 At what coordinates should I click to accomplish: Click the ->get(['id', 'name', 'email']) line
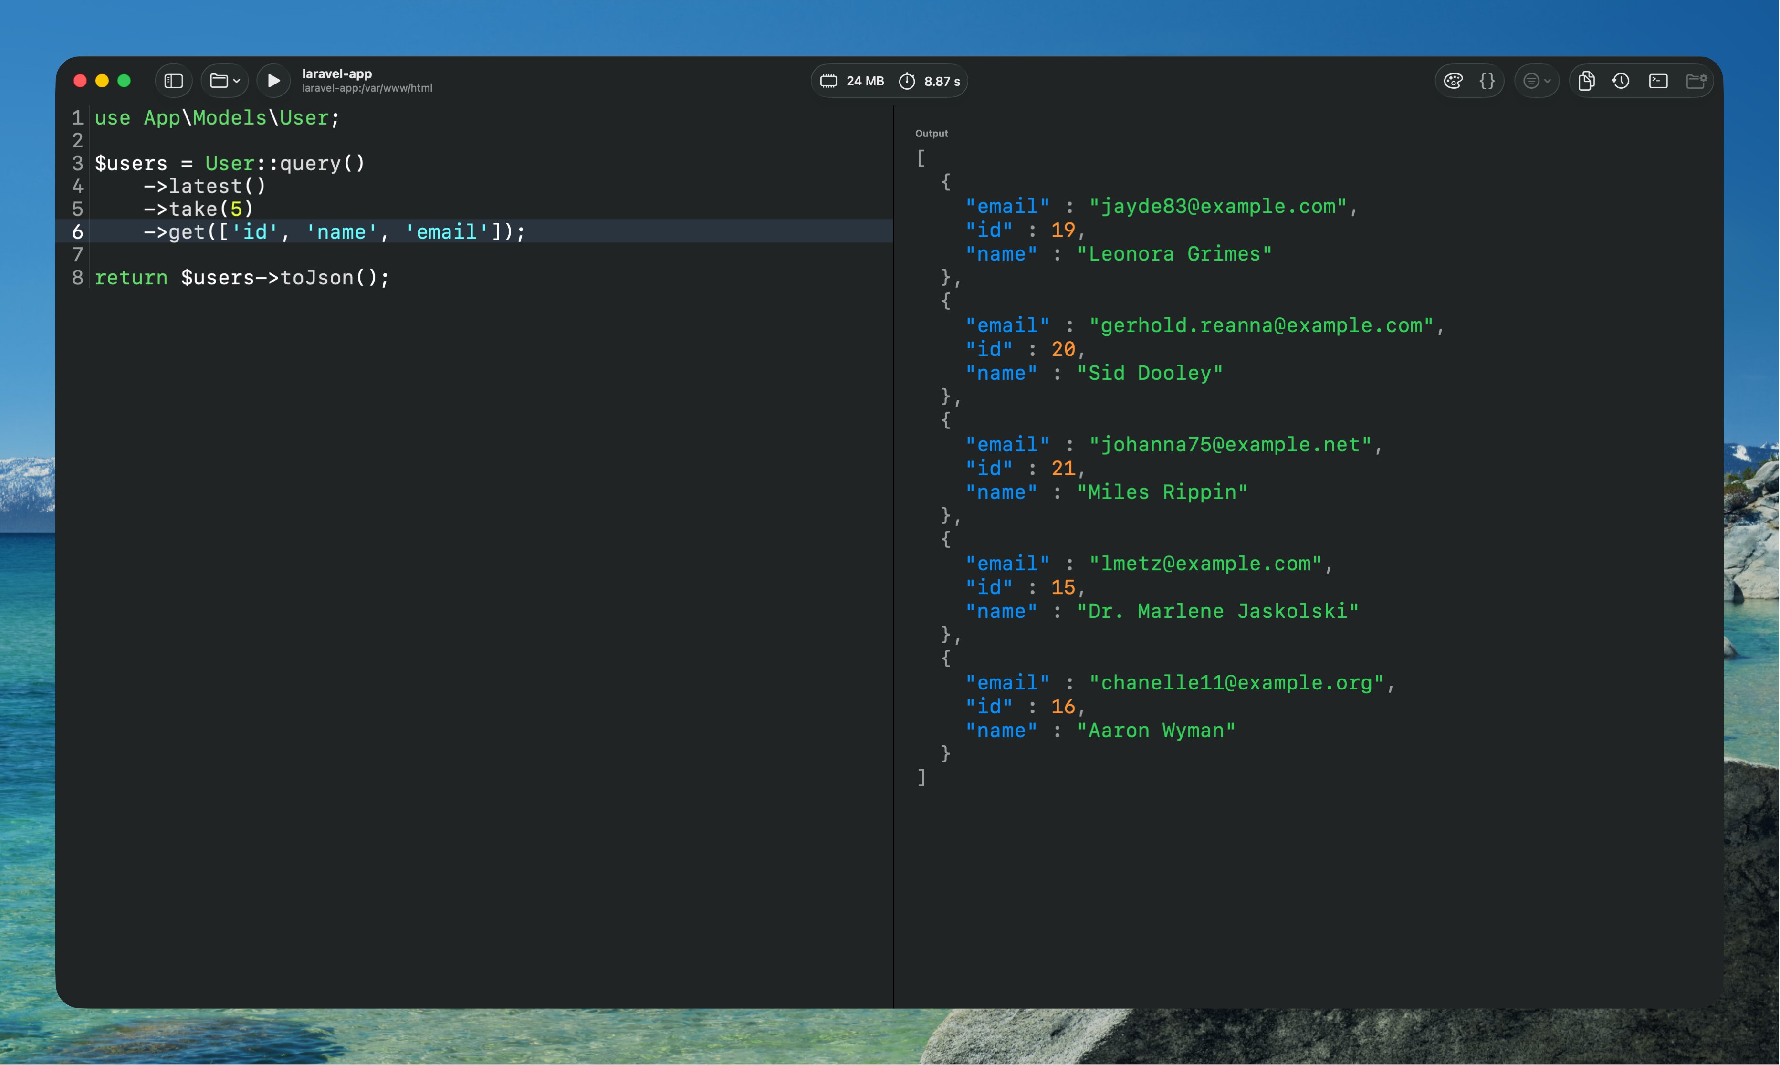(x=335, y=232)
